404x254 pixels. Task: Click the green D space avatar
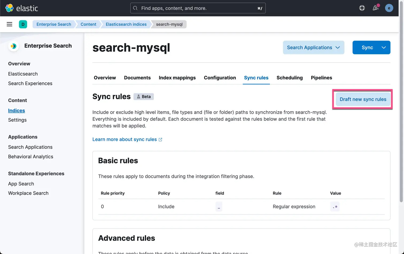(x=23, y=24)
